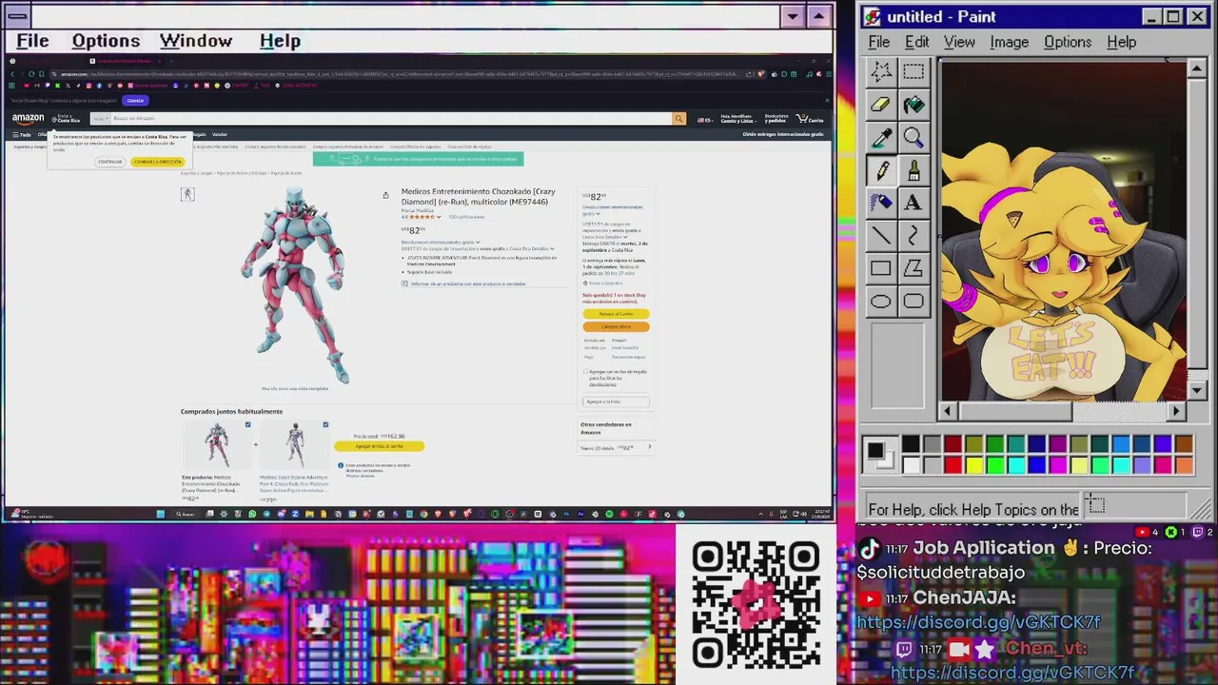Choose the Rectangle shape tool
This screenshot has width=1218, height=685.
(x=881, y=268)
